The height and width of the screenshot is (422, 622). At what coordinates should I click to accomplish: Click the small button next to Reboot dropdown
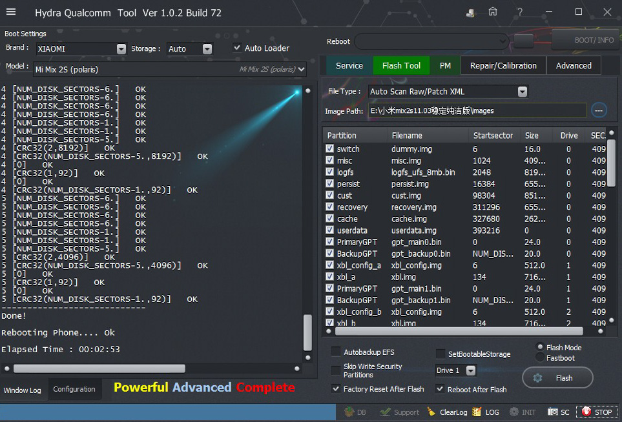click(524, 41)
